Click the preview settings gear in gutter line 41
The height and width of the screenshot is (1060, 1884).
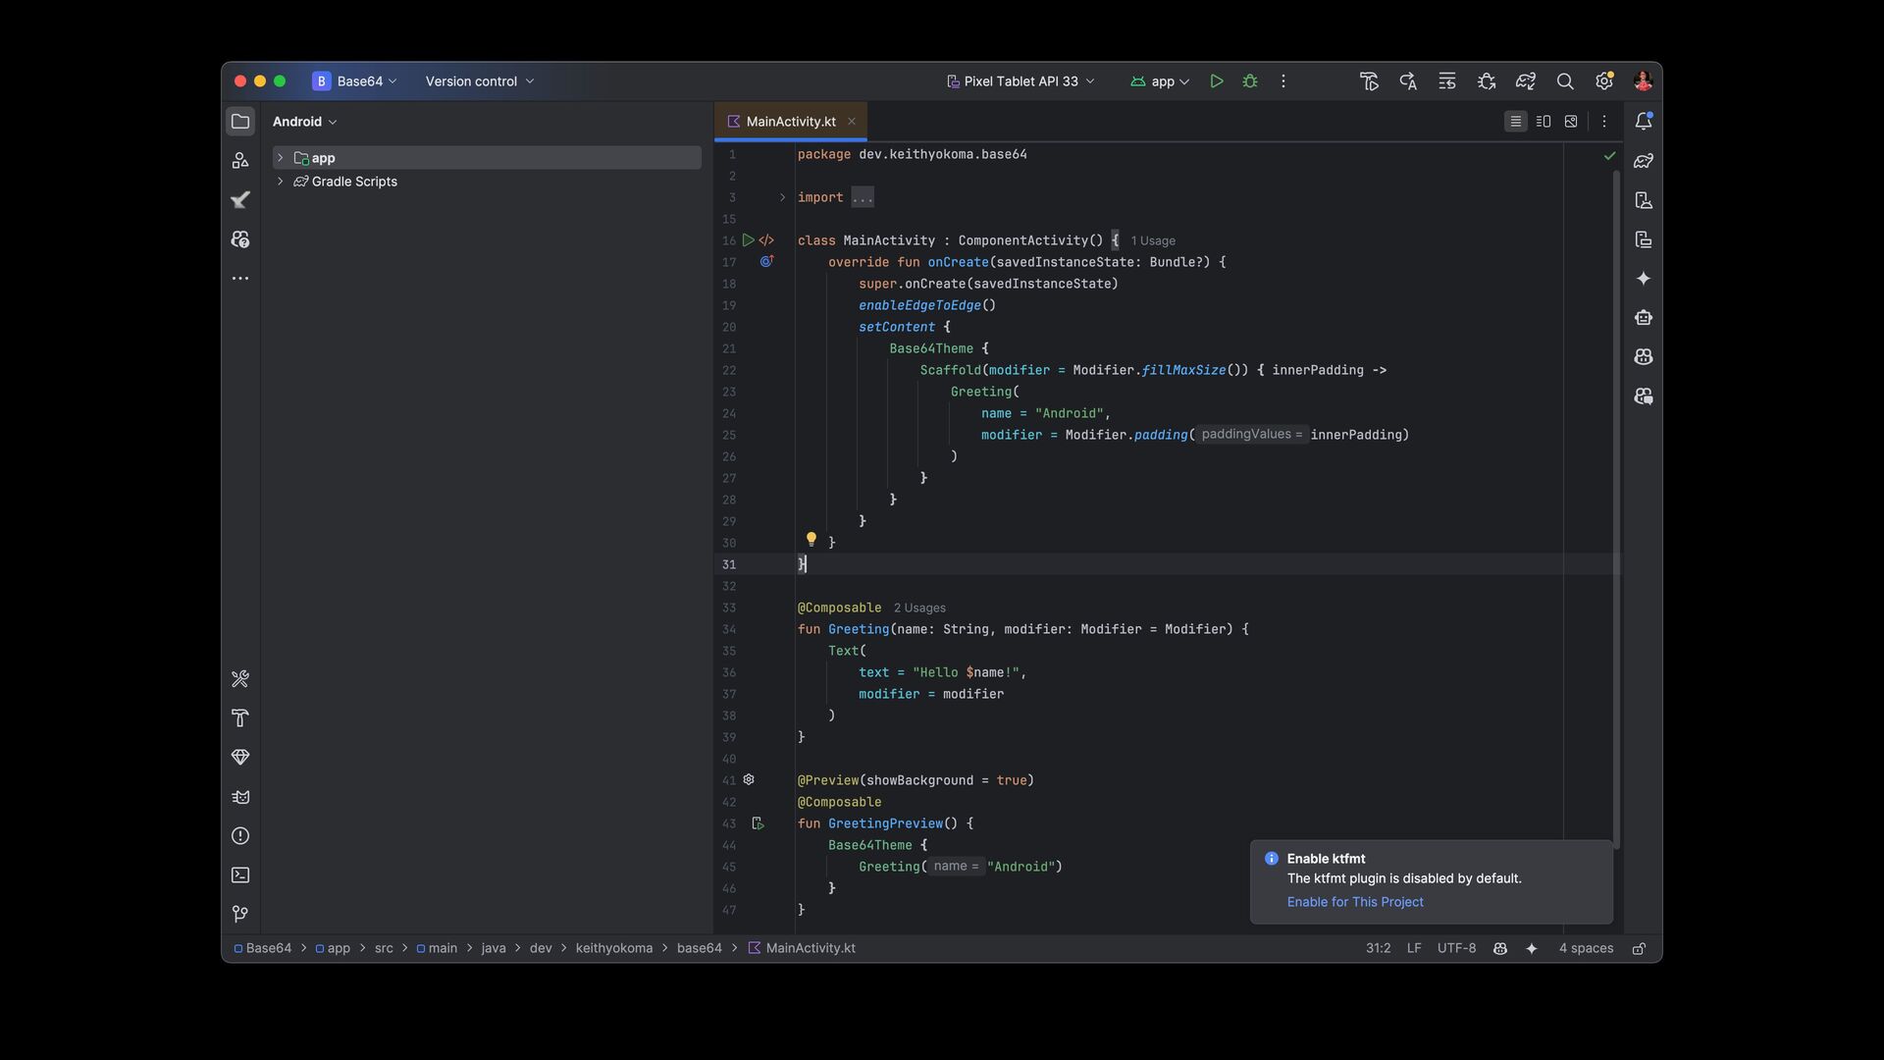[749, 779]
